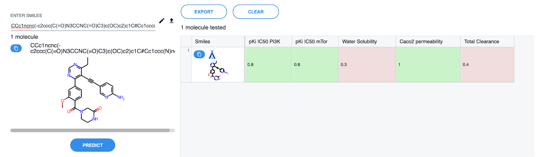The width and height of the screenshot is (538, 157).
Task: Click the pKi IC50 mTor column header
Action: pos(311,42)
